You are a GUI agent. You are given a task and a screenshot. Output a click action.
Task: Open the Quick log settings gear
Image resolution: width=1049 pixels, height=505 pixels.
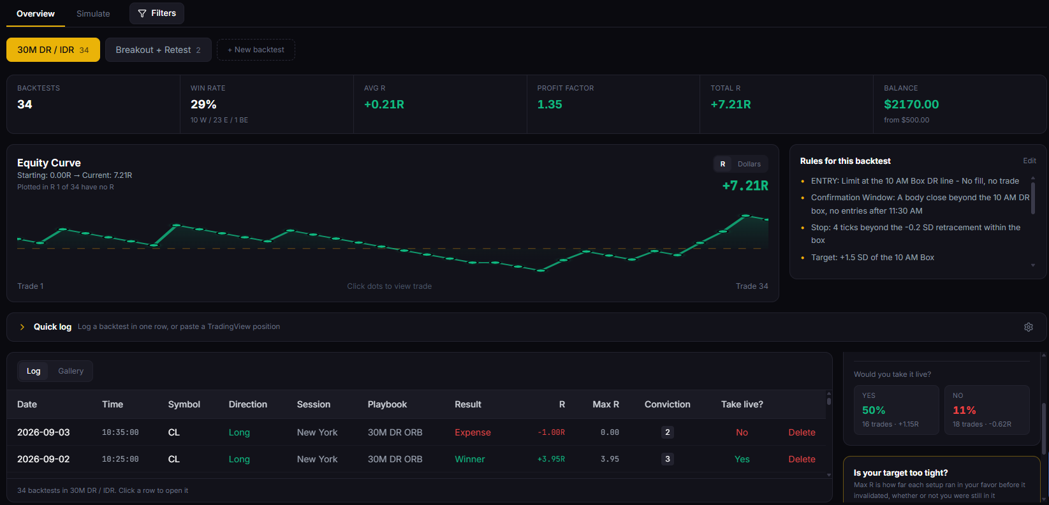click(1029, 327)
